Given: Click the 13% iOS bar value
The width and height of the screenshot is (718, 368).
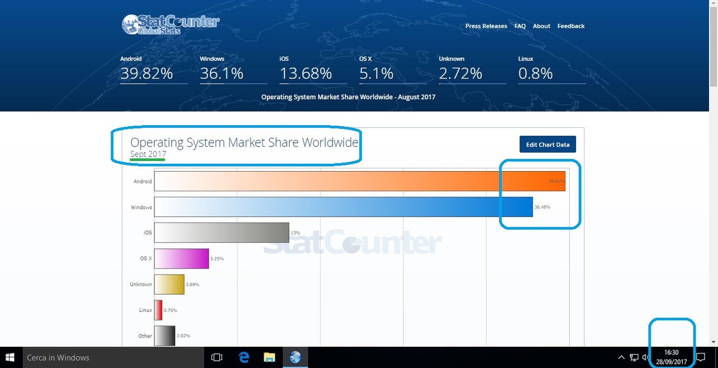Looking at the screenshot, I should [x=295, y=233].
